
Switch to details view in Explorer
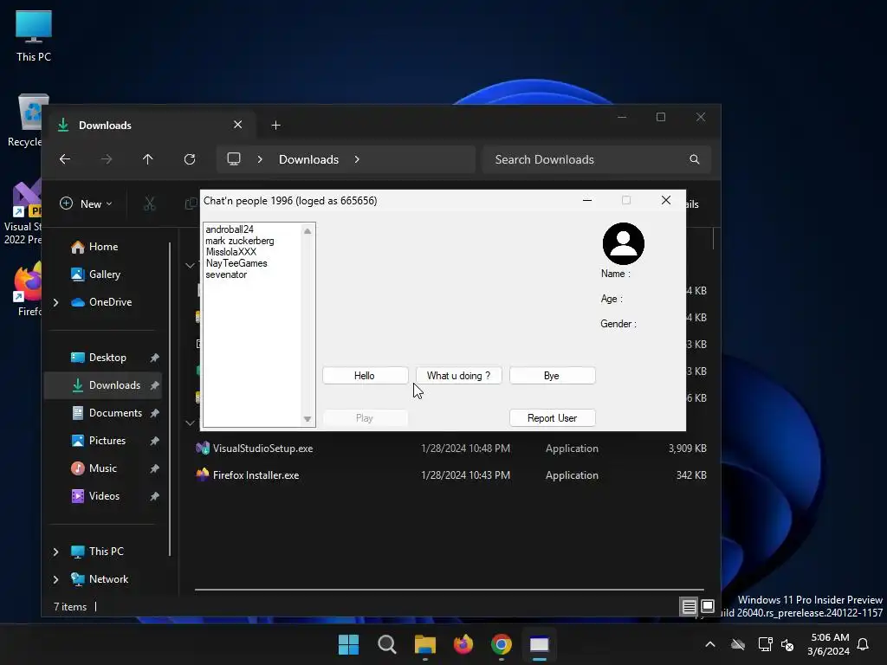click(689, 607)
